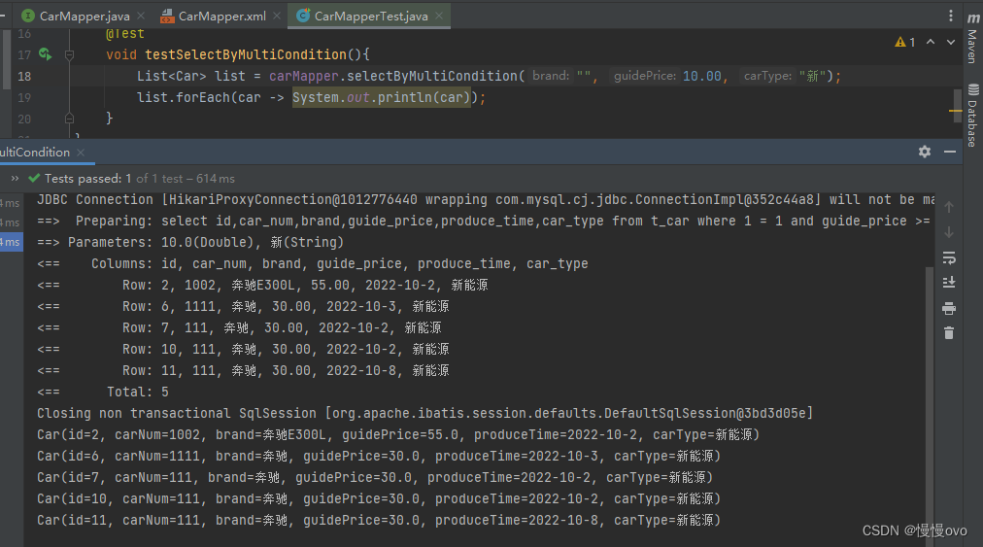This screenshot has width=983, height=547.
Task: Click the brand parameter hint
Action: (x=551, y=76)
